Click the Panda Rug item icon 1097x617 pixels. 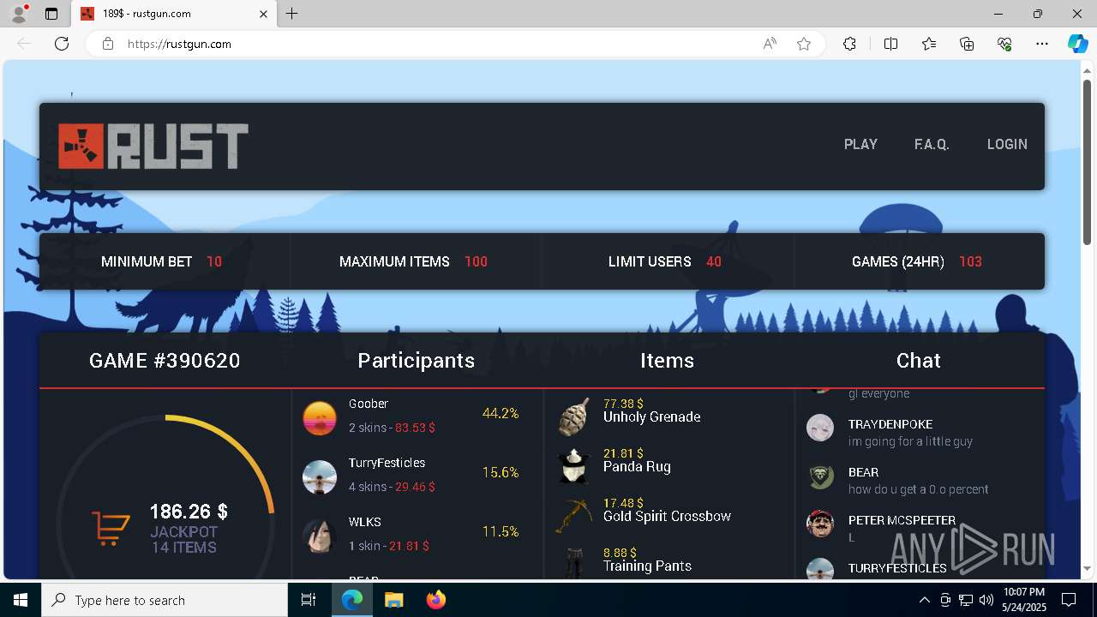click(574, 466)
